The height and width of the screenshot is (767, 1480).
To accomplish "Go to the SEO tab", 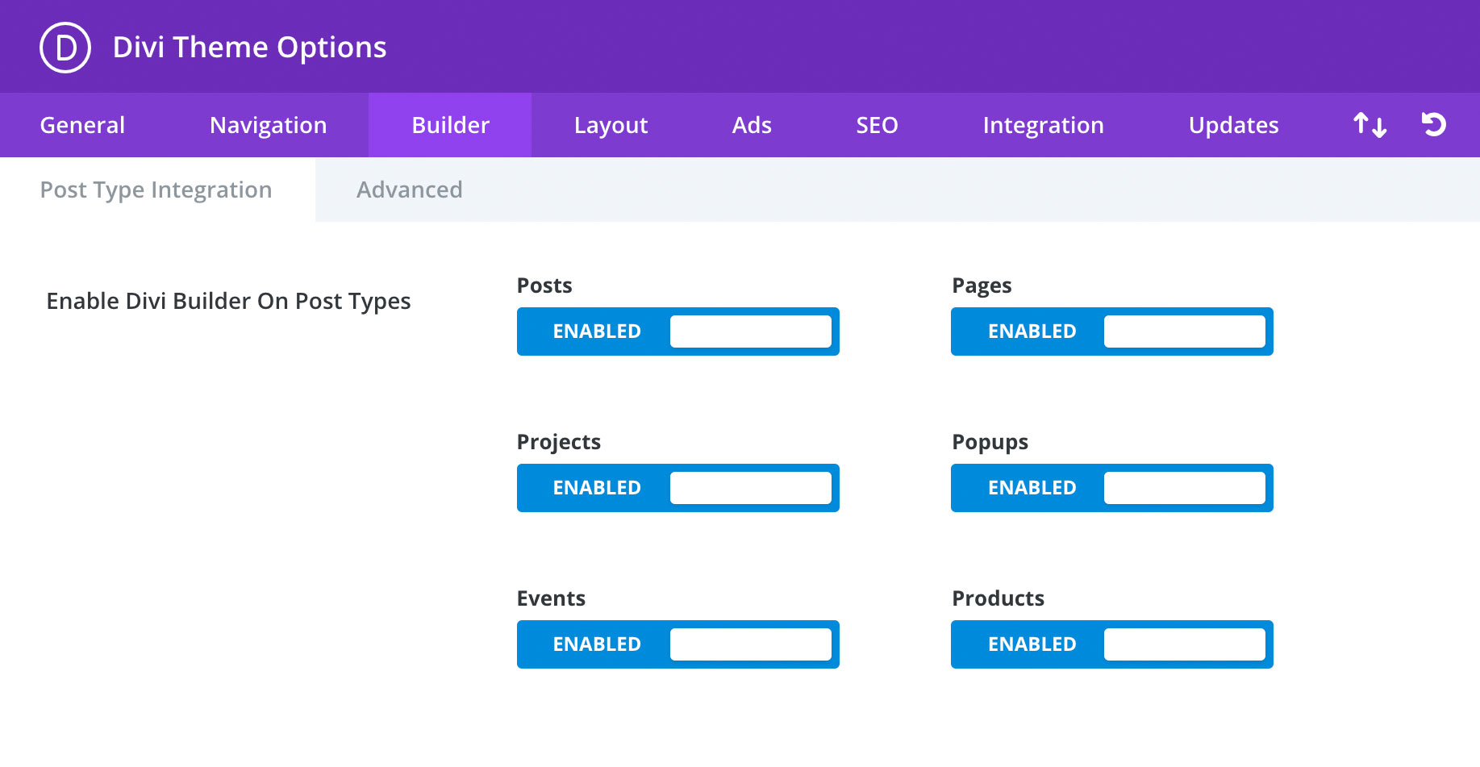I will click(877, 125).
